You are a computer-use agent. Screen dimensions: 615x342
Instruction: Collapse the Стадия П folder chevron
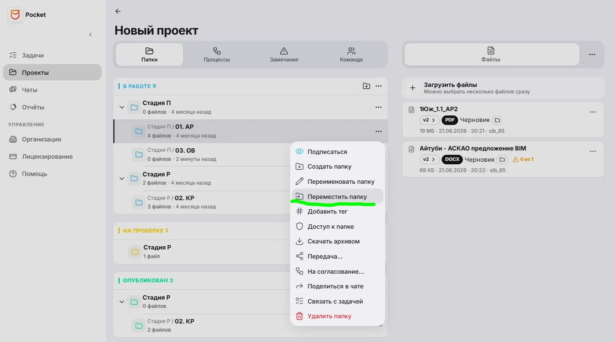coord(122,107)
